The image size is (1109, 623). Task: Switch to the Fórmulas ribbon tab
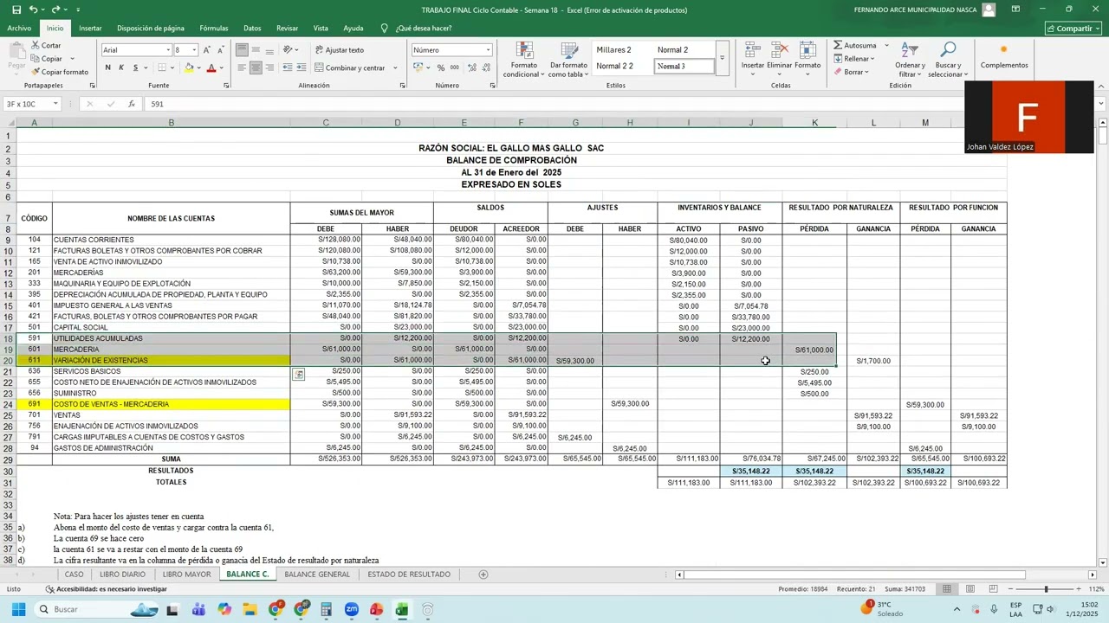214,29
